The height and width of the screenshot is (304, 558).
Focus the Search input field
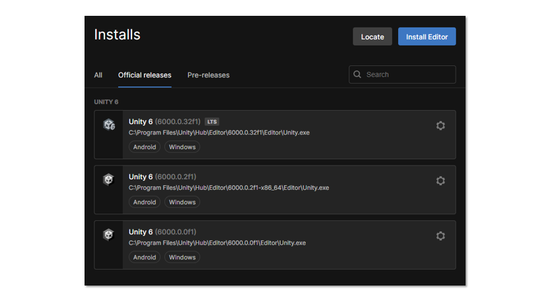(x=402, y=75)
